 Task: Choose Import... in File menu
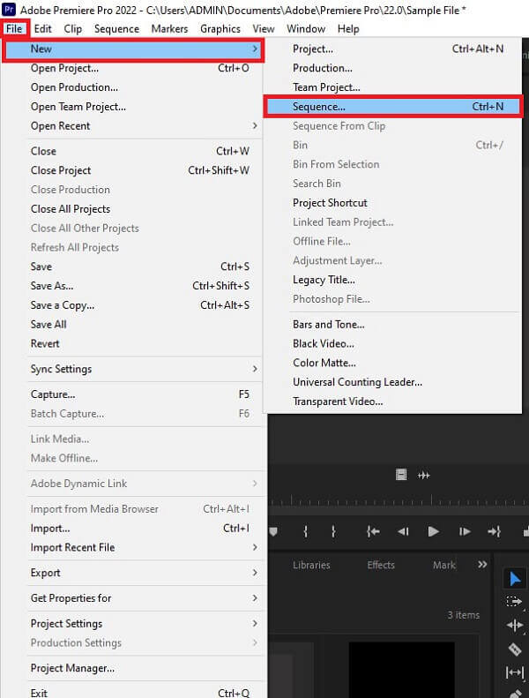133,528
